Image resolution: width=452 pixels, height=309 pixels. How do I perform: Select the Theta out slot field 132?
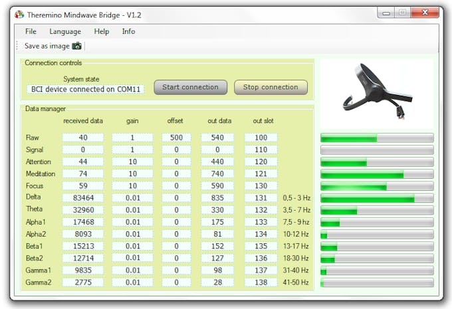point(261,210)
